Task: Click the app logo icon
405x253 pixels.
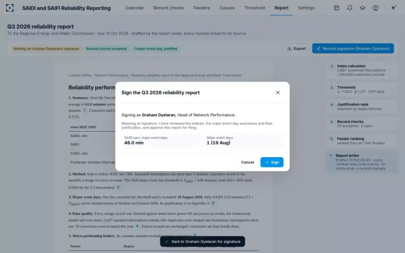Action: pyautogui.click(x=10, y=8)
